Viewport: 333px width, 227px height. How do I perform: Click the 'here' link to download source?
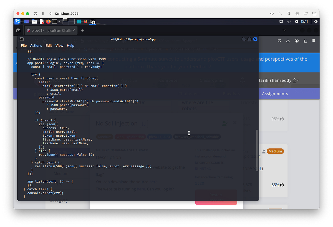pos(154,182)
